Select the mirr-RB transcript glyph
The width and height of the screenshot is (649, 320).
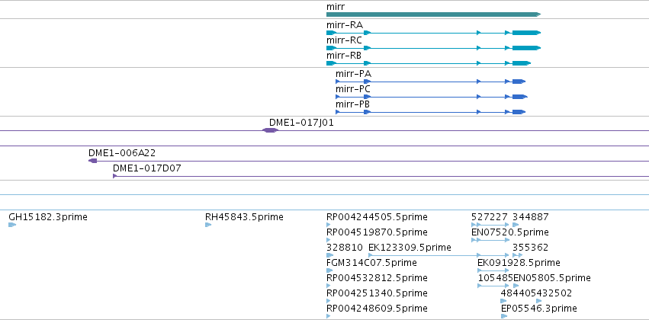point(429,63)
